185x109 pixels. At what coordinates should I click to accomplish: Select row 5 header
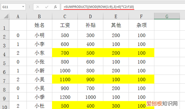(5, 62)
